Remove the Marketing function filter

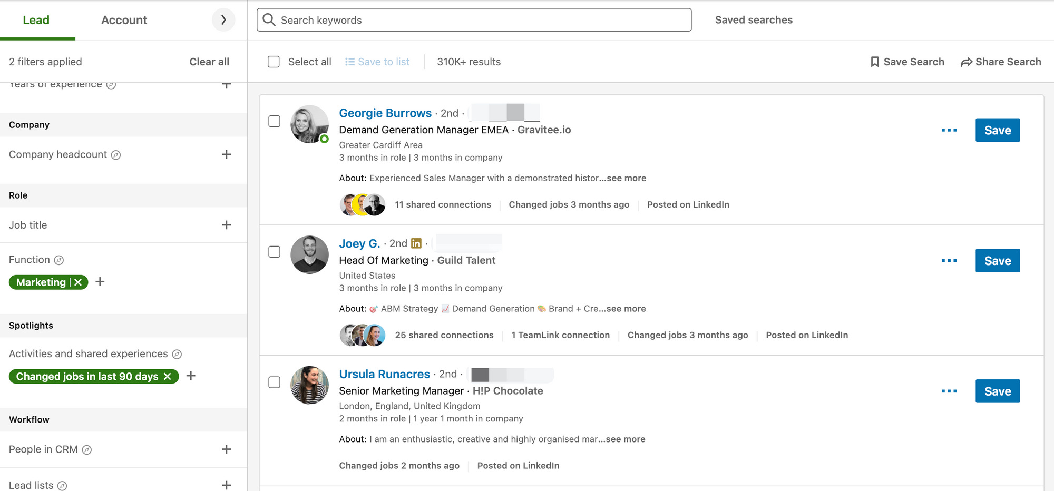pos(78,282)
